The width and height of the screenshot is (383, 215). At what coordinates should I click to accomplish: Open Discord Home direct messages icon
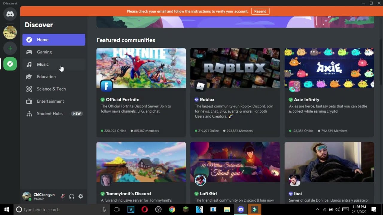(x=10, y=14)
